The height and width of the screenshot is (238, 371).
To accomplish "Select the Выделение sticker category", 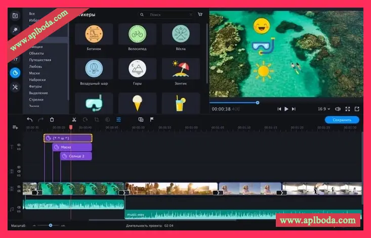I will [38, 93].
